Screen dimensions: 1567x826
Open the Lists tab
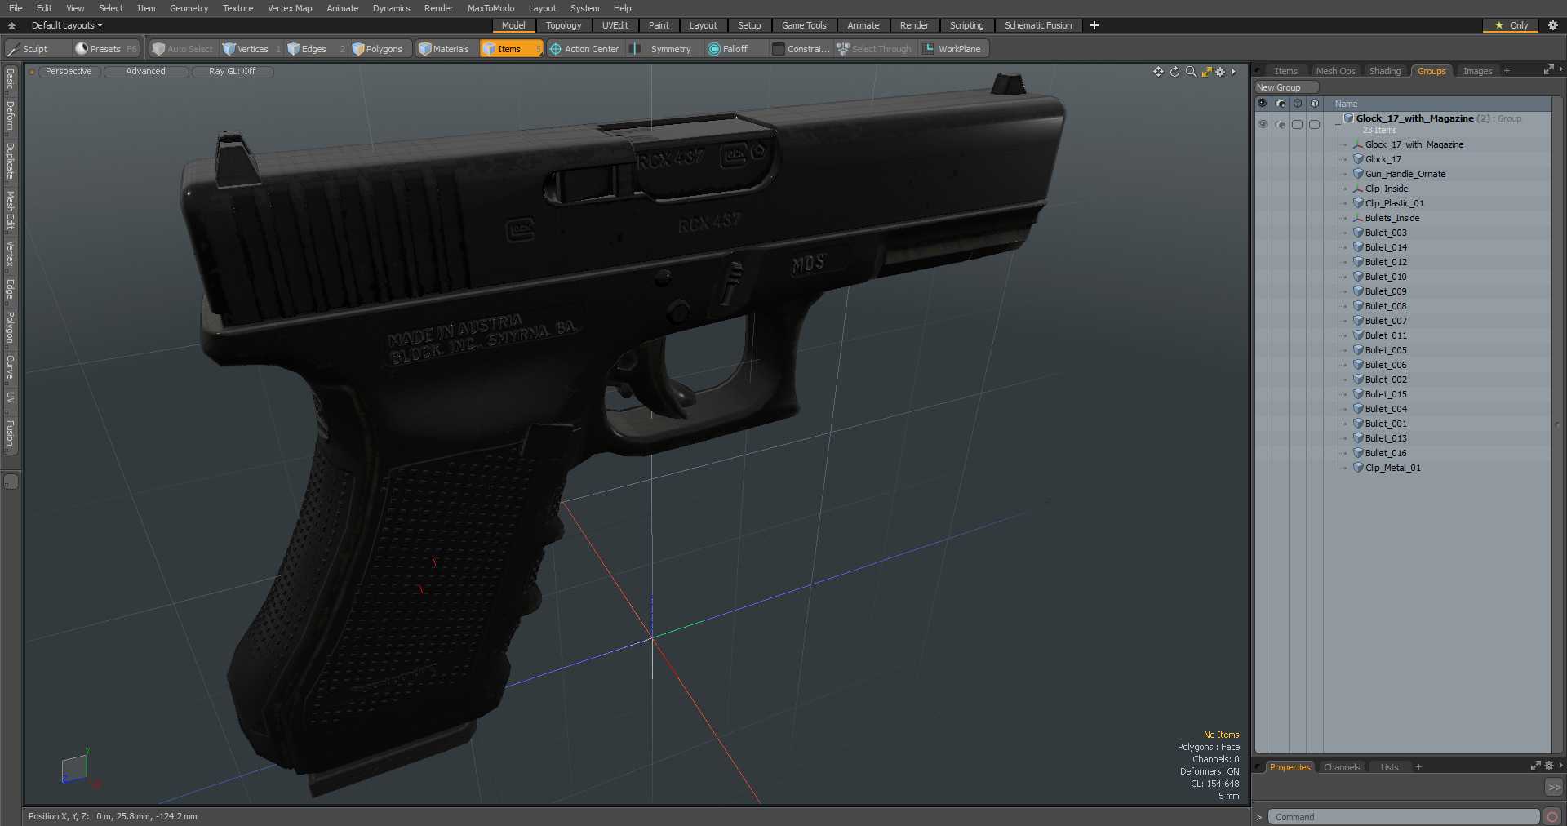point(1389,767)
